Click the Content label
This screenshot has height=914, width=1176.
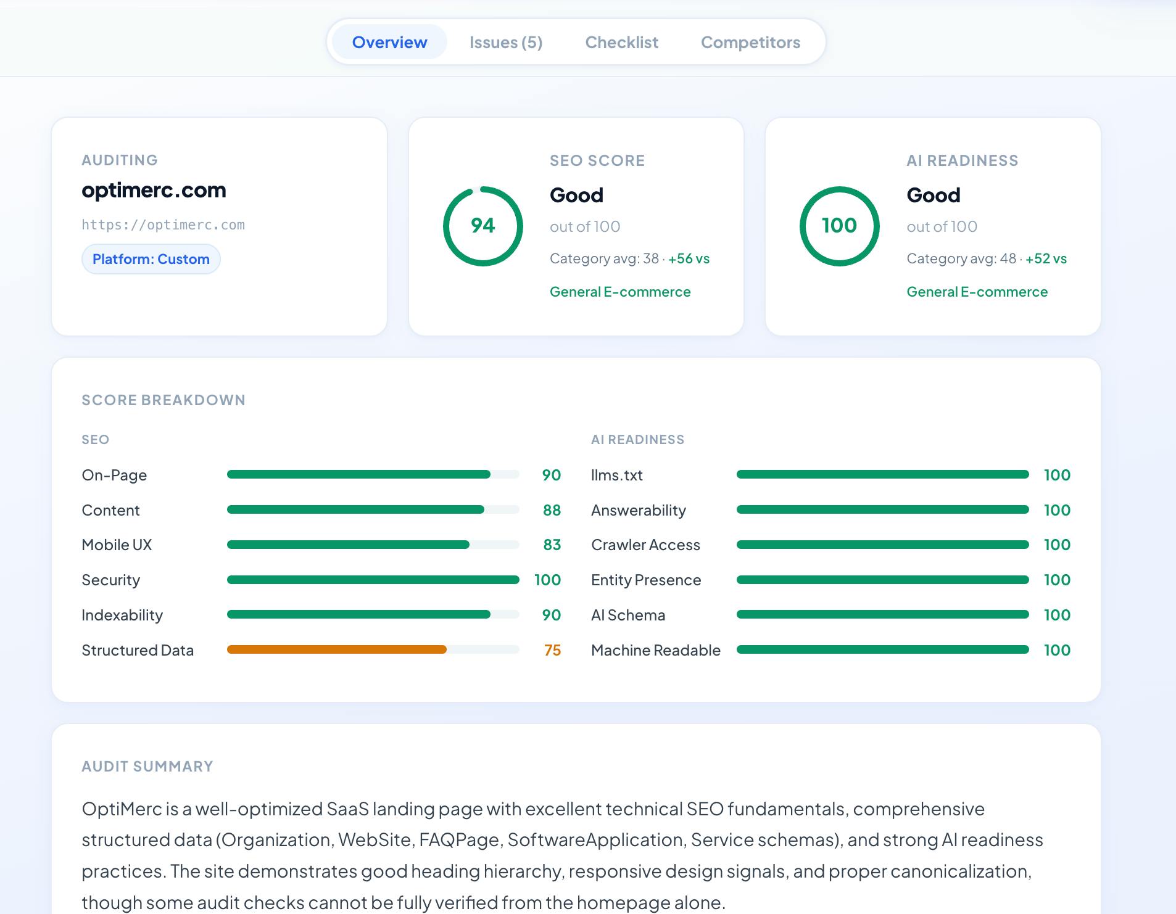click(x=110, y=510)
